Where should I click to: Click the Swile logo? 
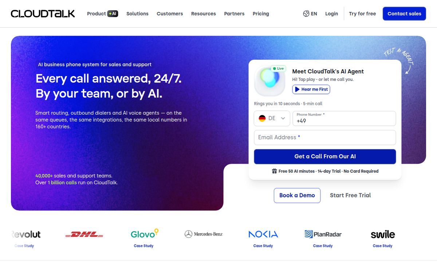(383, 234)
